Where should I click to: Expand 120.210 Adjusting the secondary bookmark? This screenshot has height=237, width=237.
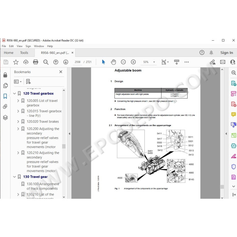click(18, 153)
